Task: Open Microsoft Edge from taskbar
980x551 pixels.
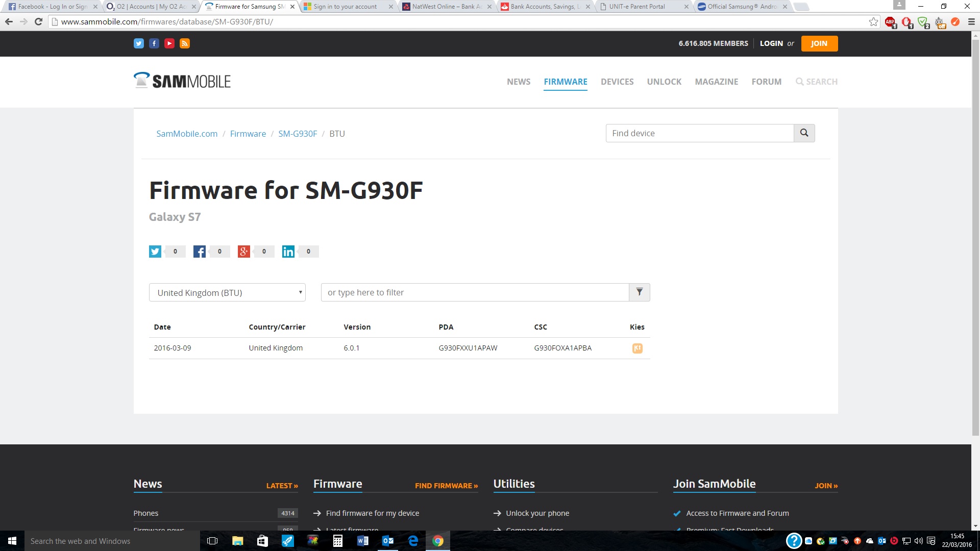Action: coord(413,541)
